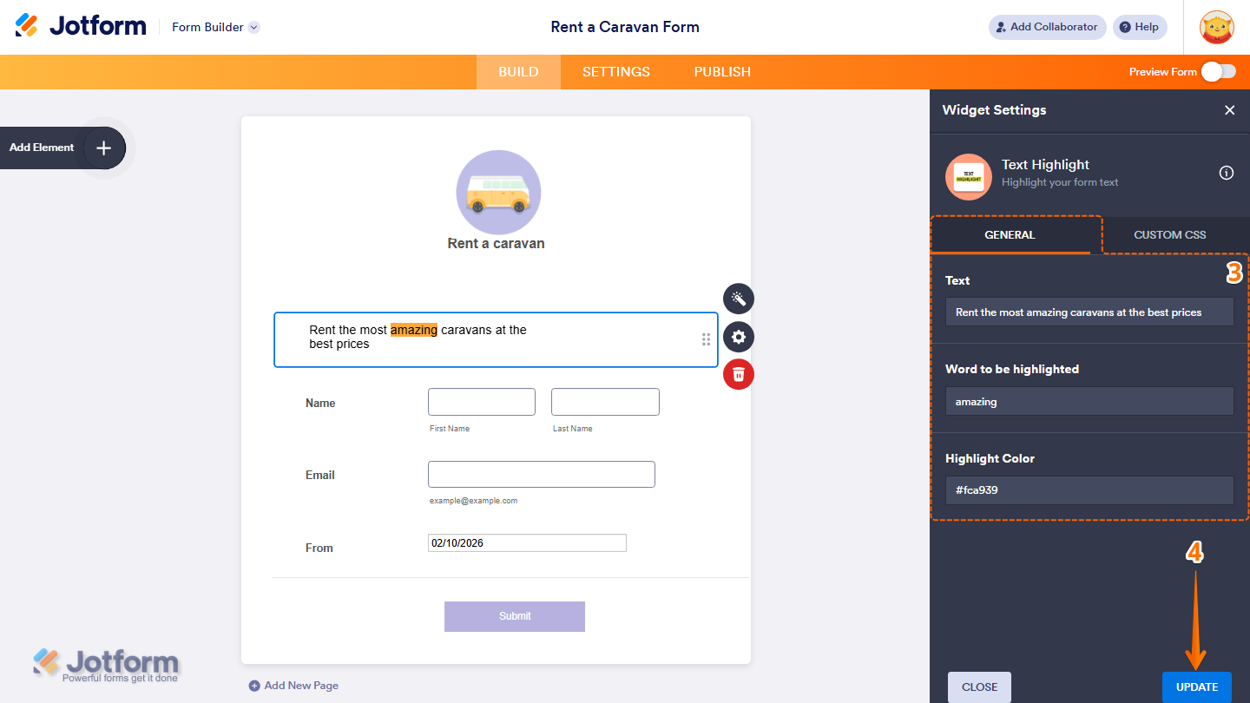Delete the widget with the red trash icon
The width and height of the screenshot is (1250, 703).
tap(739, 374)
